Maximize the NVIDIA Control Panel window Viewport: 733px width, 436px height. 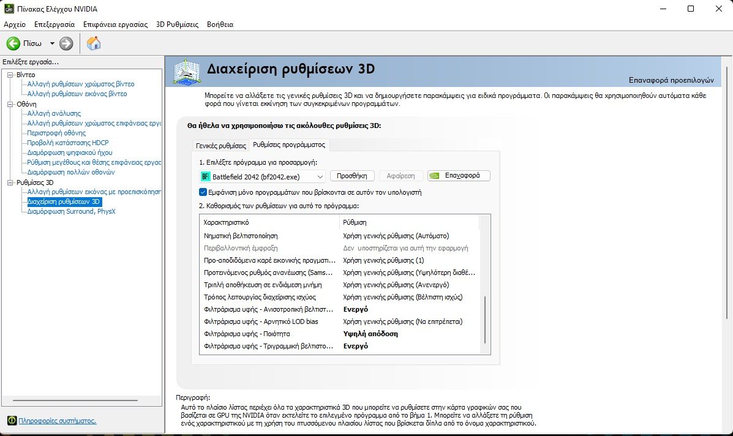pyautogui.click(x=691, y=9)
